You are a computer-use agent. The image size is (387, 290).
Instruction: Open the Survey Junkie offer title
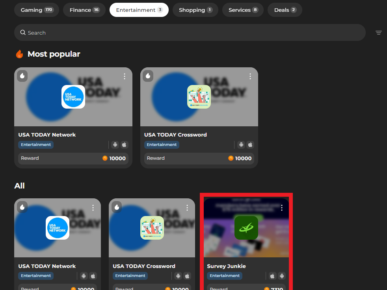pos(226,266)
